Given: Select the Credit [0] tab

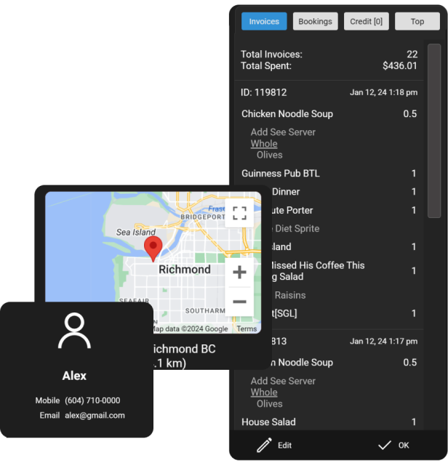Looking at the screenshot, I should (x=366, y=21).
